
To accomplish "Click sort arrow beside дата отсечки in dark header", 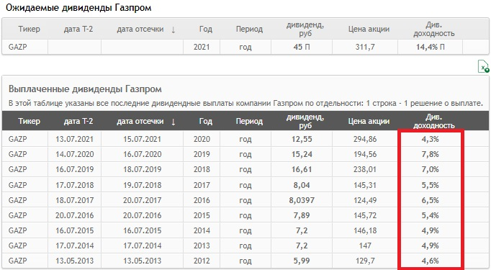I will point(174,122).
